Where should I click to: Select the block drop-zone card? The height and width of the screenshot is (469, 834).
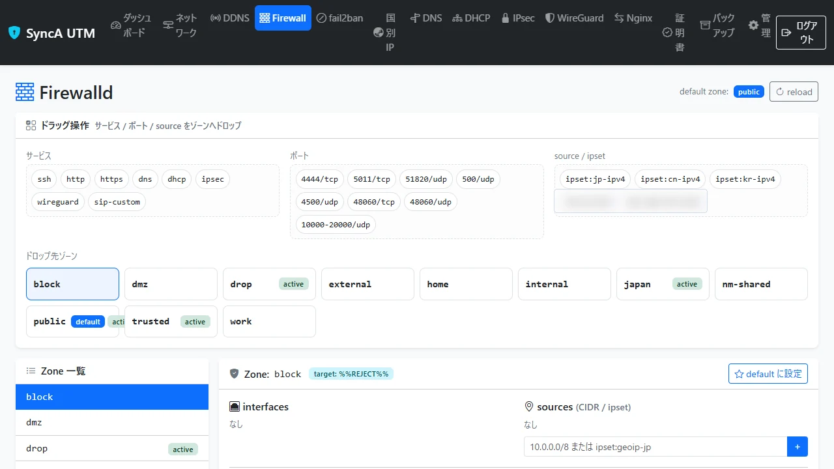point(72,284)
